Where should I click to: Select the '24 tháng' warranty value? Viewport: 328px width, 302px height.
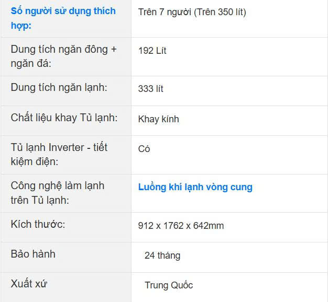pyautogui.click(x=162, y=255)
